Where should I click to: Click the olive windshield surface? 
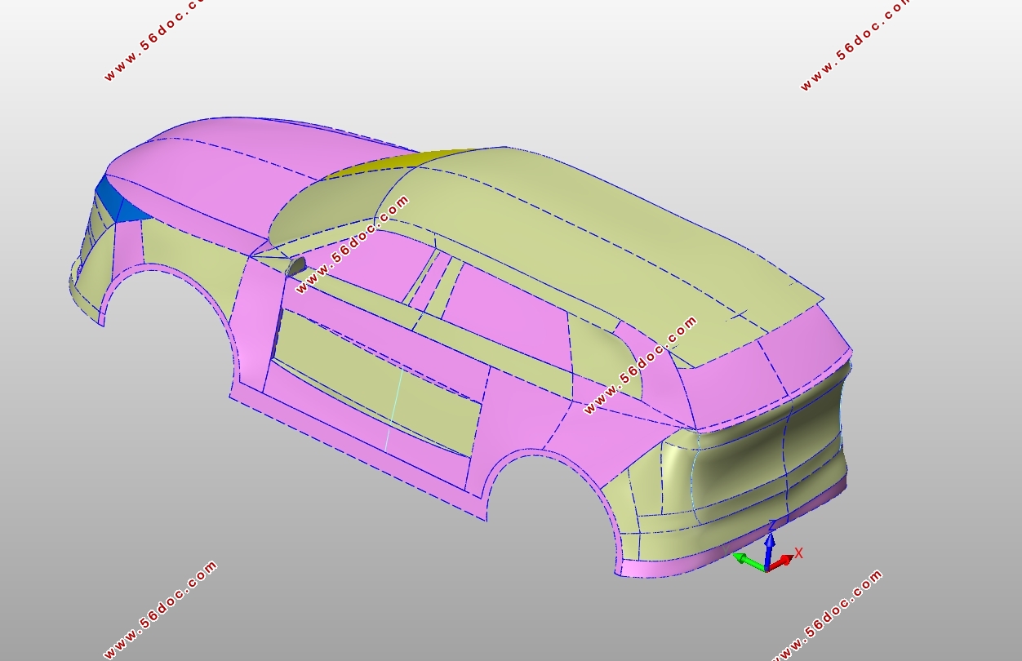coord(327,212)
